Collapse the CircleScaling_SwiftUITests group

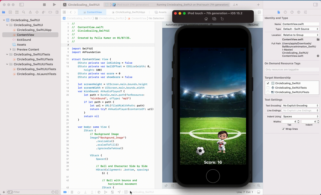coord(7,54)
